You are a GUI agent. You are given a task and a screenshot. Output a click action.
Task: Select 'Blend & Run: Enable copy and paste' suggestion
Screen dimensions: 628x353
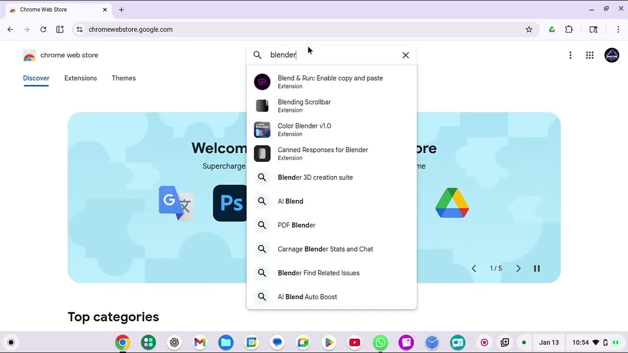332,82
